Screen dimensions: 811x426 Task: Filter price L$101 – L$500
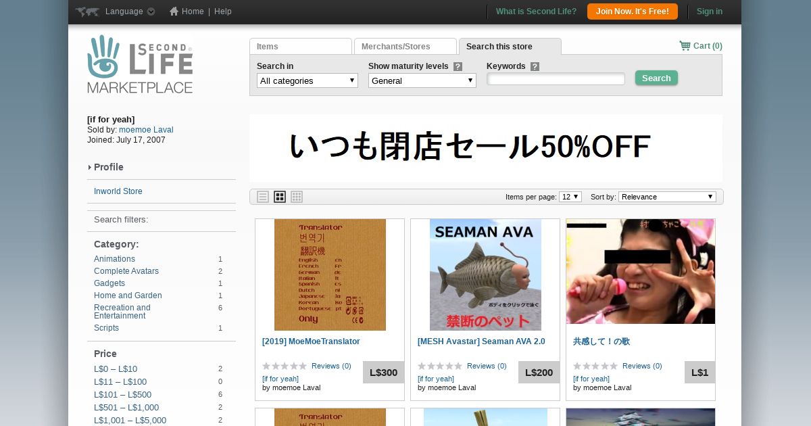point(122,395)
